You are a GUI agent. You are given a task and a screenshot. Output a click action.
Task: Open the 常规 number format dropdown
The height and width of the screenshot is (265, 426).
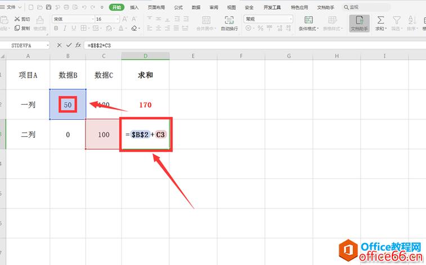click(291, 19)
